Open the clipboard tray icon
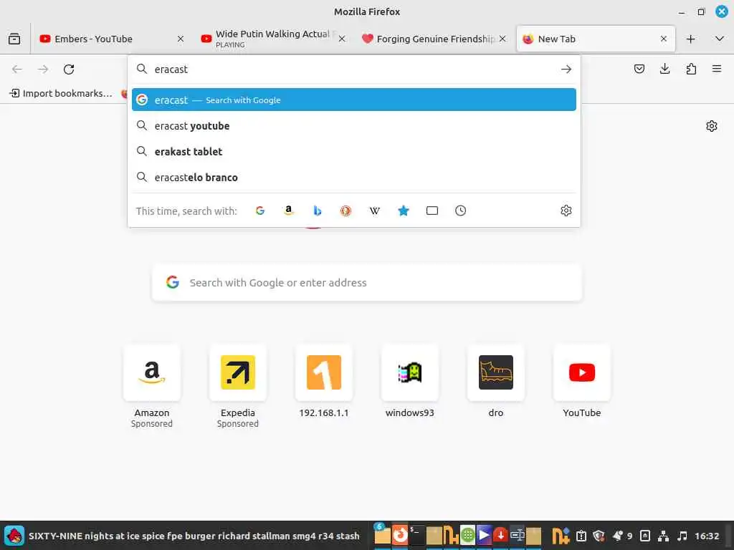 (581, 536)
